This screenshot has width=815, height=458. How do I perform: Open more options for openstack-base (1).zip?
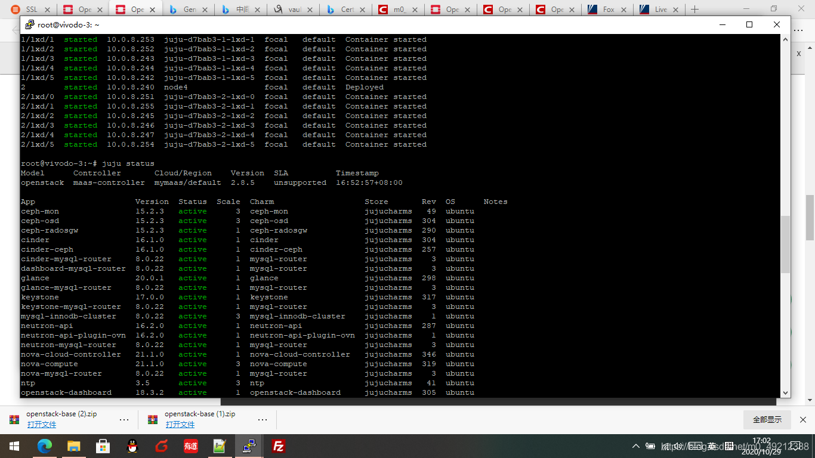(263, 419)
